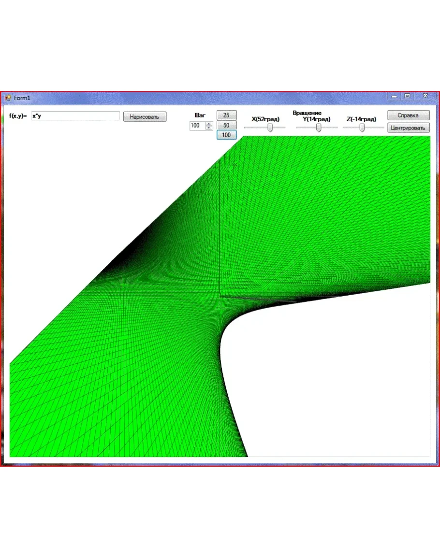The width and height of the screenshot is (440, 558).
Task: Click the Y(14град) rotation slider thumb
Action: (319, 128)
